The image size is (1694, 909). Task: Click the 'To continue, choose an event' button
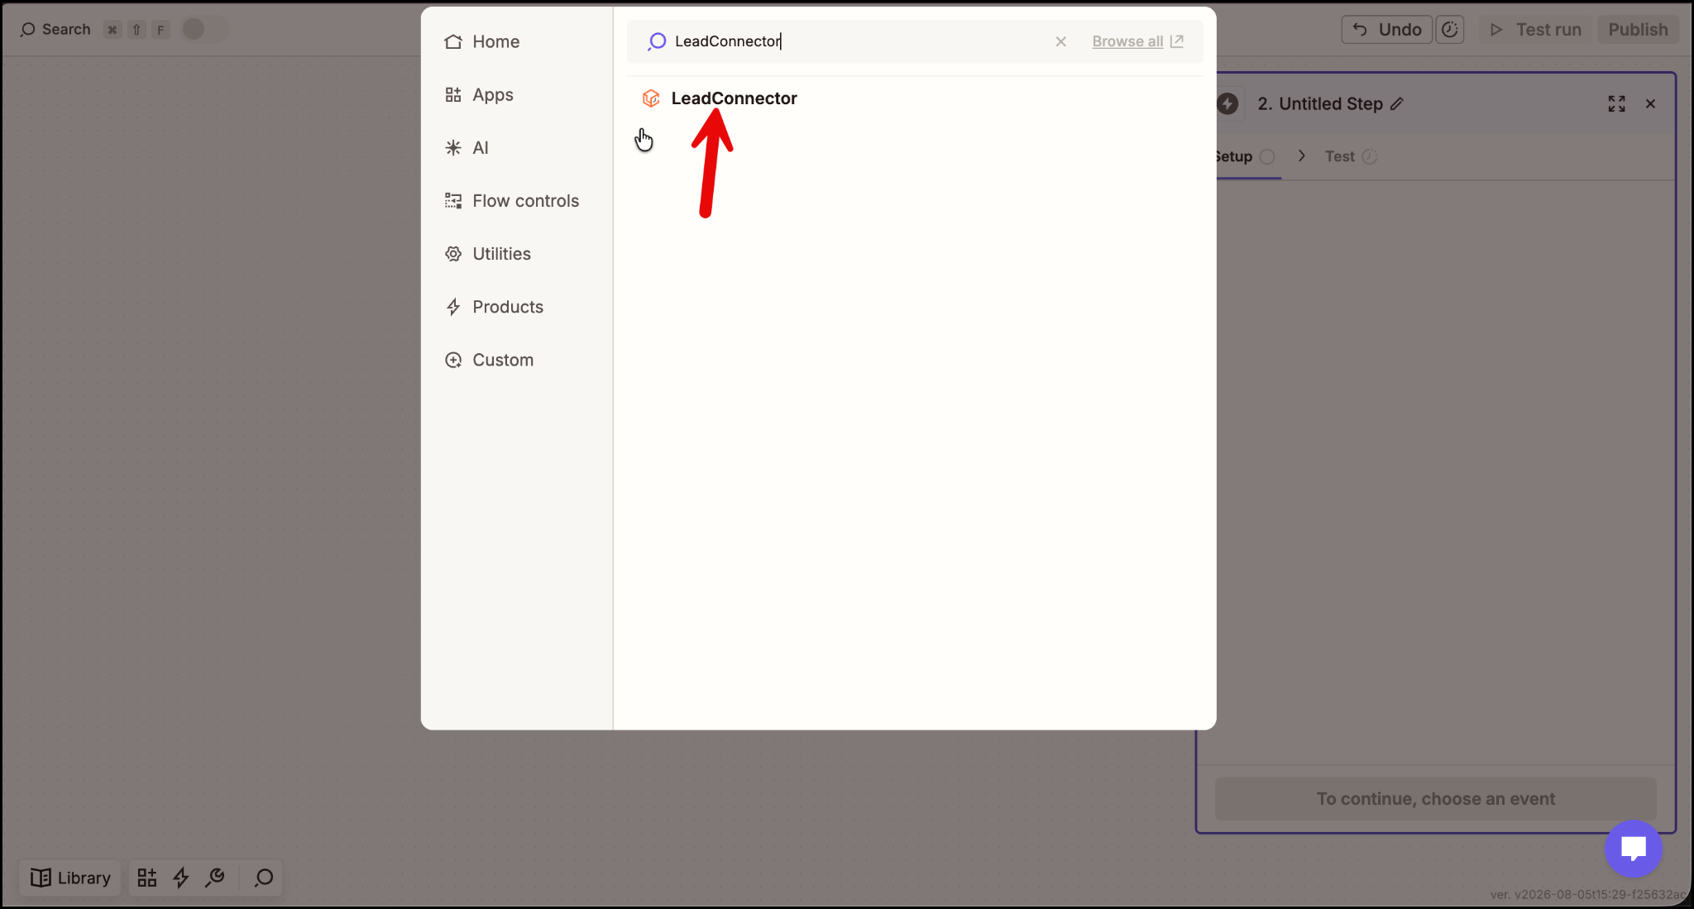coord(1435,799)
